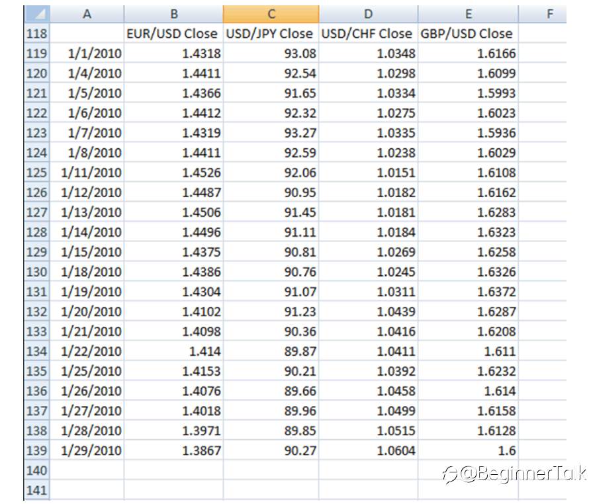Click USD/JPY value 89.87
593x504 pixels.
click(271, 351)
